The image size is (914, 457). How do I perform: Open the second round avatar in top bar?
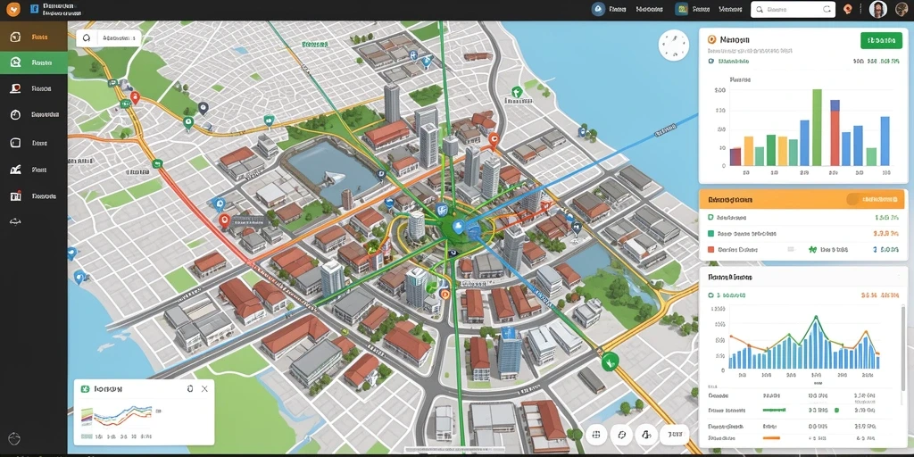902,9
